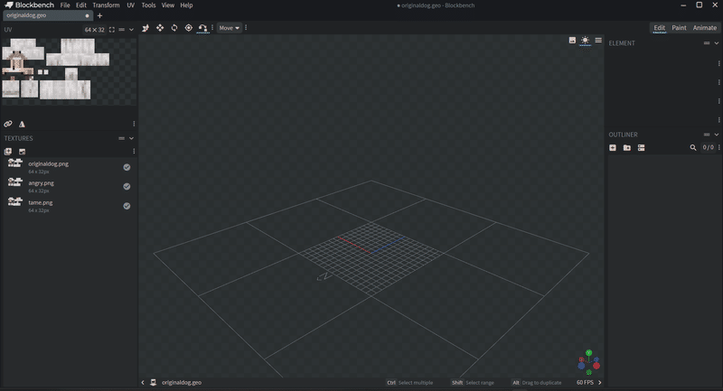This screenshot has height=391, width=723.
Task: Select the Rotate tool icon
Action: [174, 28]
